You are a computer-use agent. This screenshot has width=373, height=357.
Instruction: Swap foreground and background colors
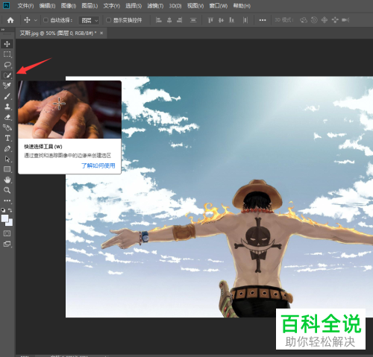pos(10,210)
